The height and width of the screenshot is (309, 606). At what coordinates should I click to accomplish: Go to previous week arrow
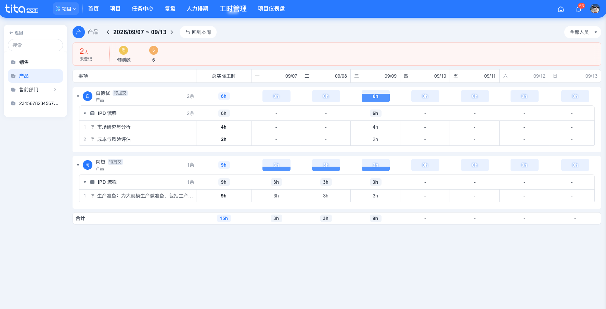[x=108, y=32]
